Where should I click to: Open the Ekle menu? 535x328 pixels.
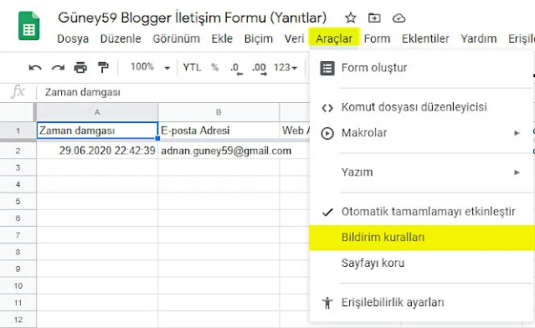222,38
